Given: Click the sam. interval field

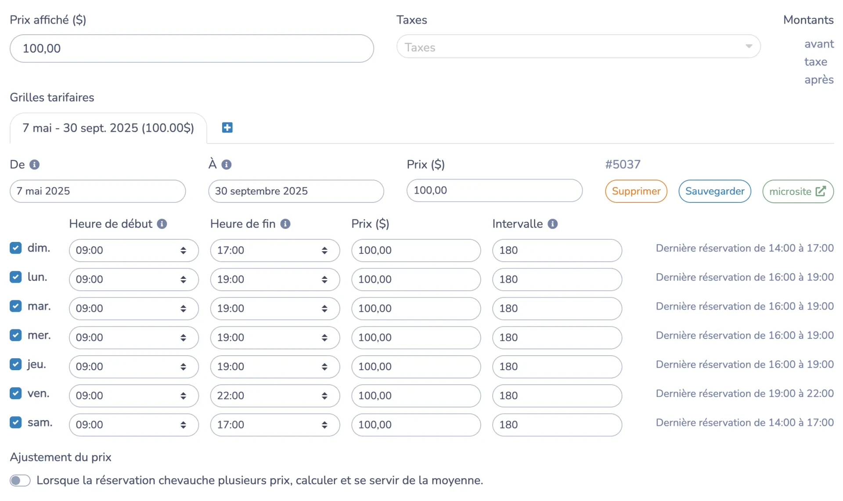Looking at the screenshot, I should coord(557,425).
